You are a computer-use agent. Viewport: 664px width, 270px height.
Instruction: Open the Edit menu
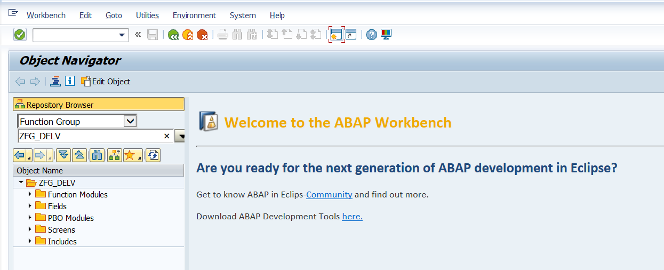point(85,15)
